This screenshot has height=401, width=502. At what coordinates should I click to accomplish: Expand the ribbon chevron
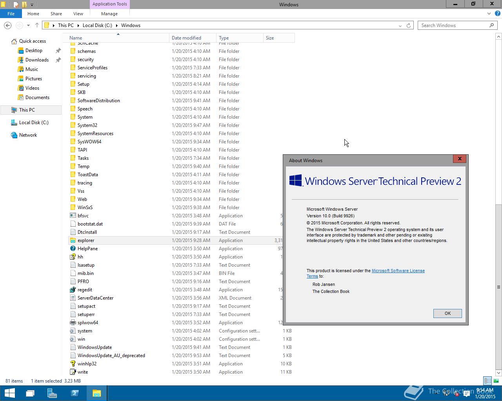[x=489, y=14]
